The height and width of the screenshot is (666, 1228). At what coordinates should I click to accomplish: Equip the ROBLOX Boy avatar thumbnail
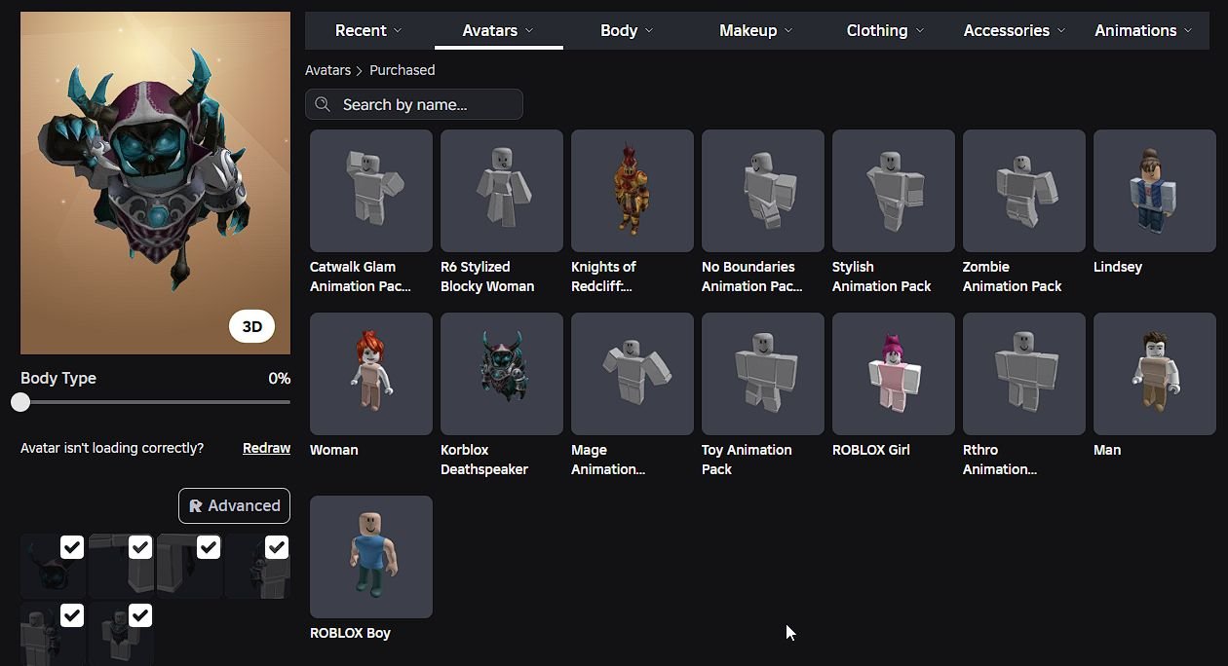pyautogui.click(x=371, y=557)
